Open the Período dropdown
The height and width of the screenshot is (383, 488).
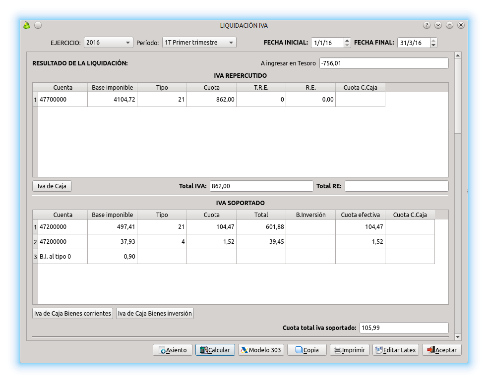[x=199, y=43]
